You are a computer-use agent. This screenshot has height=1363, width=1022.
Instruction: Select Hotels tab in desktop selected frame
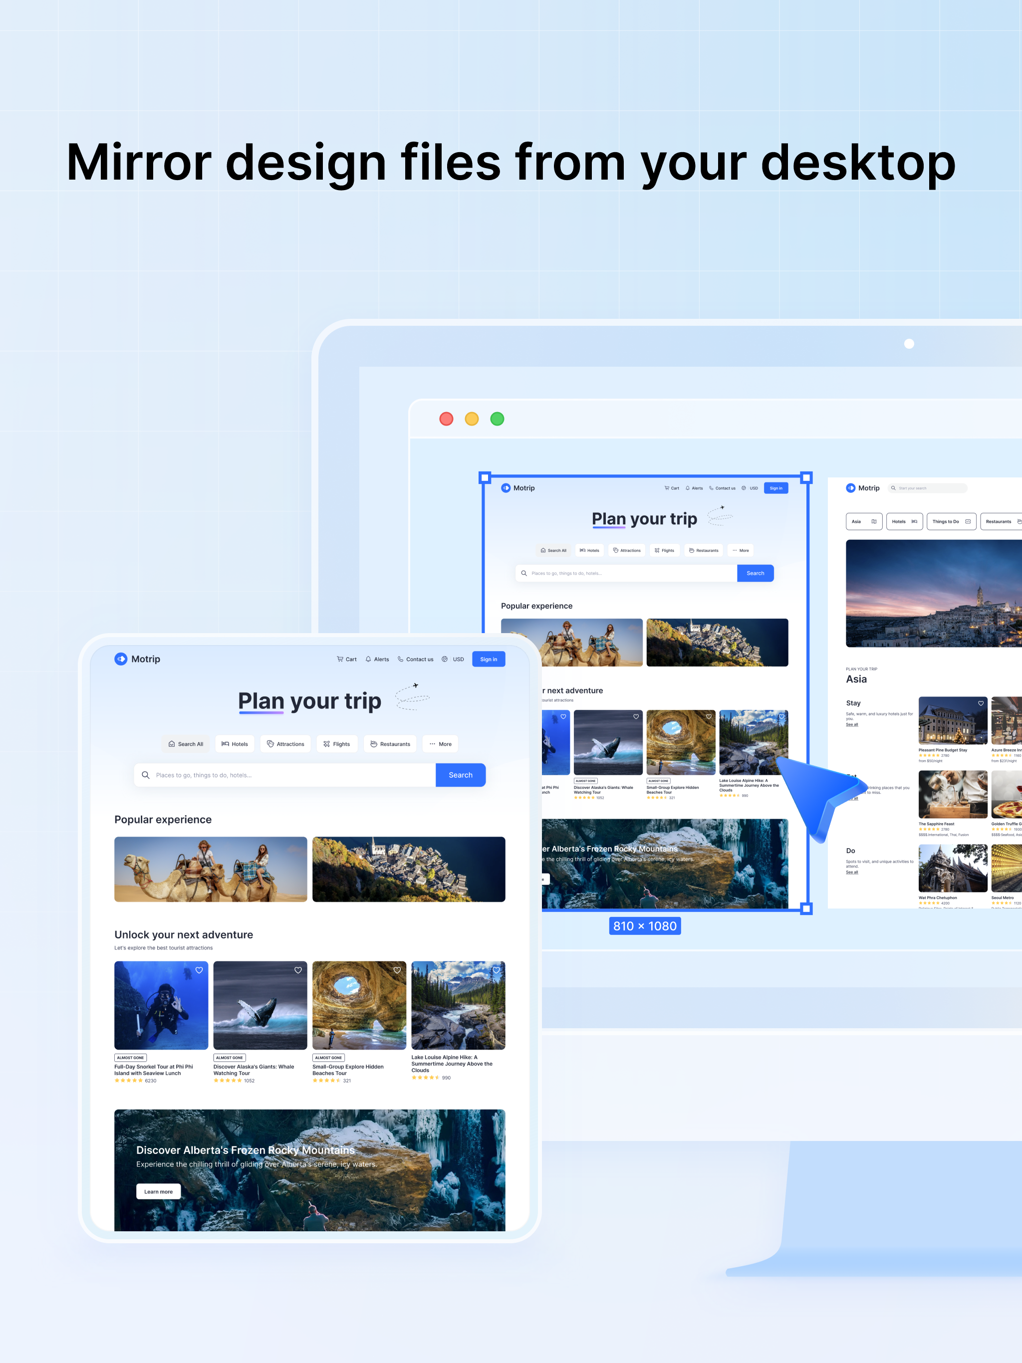click(589, 550)
